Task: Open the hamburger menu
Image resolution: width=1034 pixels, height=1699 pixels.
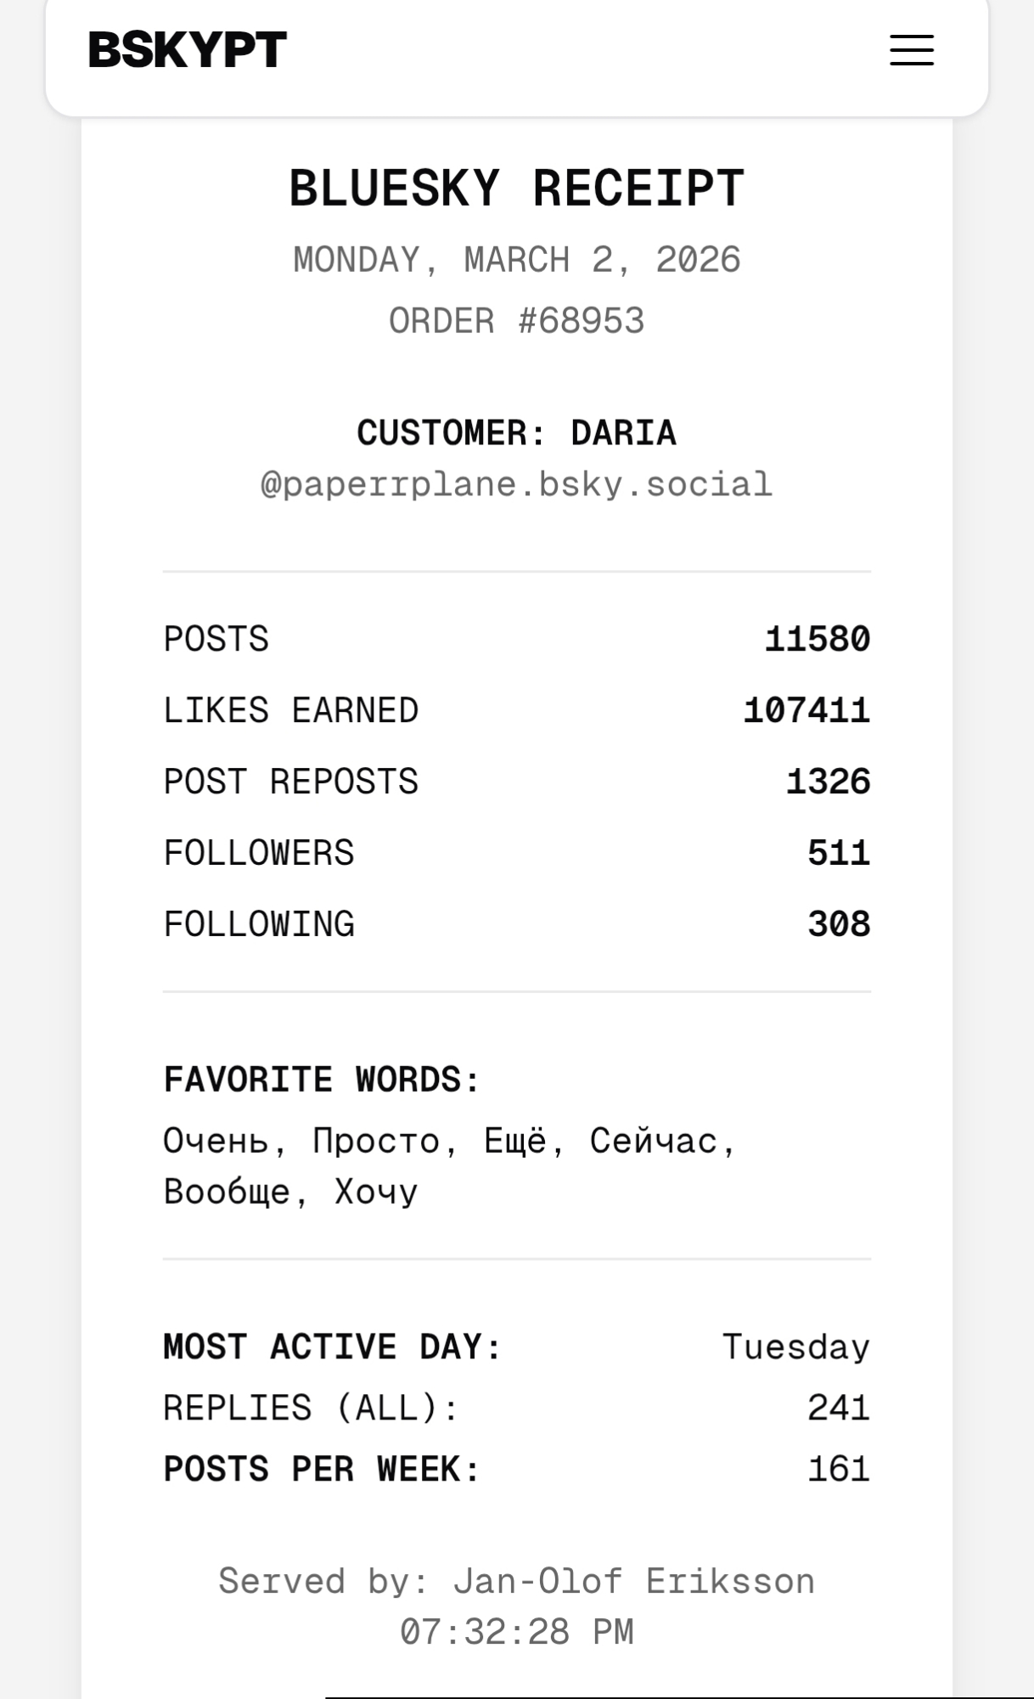Action: click(x=911, y=50)
